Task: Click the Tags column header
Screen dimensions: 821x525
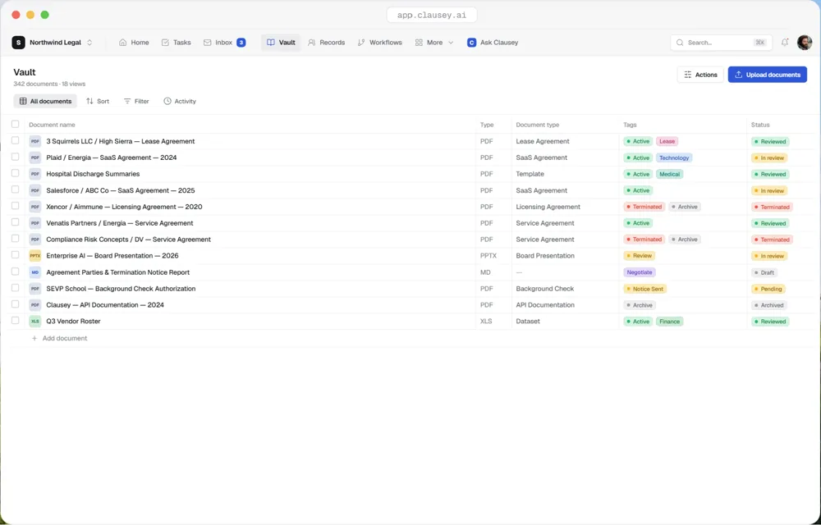Action: click(630, 125)
